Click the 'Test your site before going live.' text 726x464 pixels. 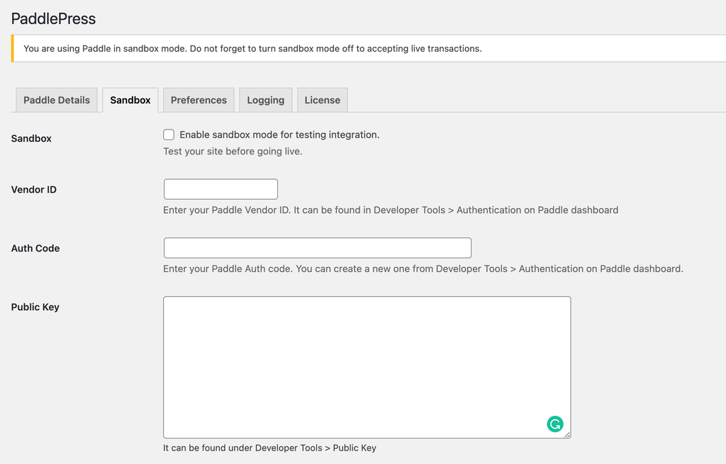pos(233,152)
